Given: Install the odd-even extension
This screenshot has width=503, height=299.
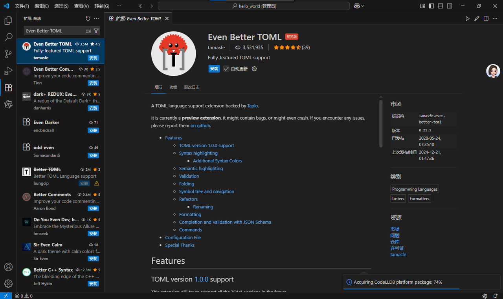Looking at the screenshot, I should 93,155.
